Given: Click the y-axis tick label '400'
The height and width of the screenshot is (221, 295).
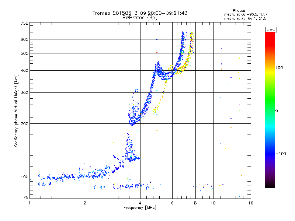Looking at the screenshot, I should click(24, 70).
